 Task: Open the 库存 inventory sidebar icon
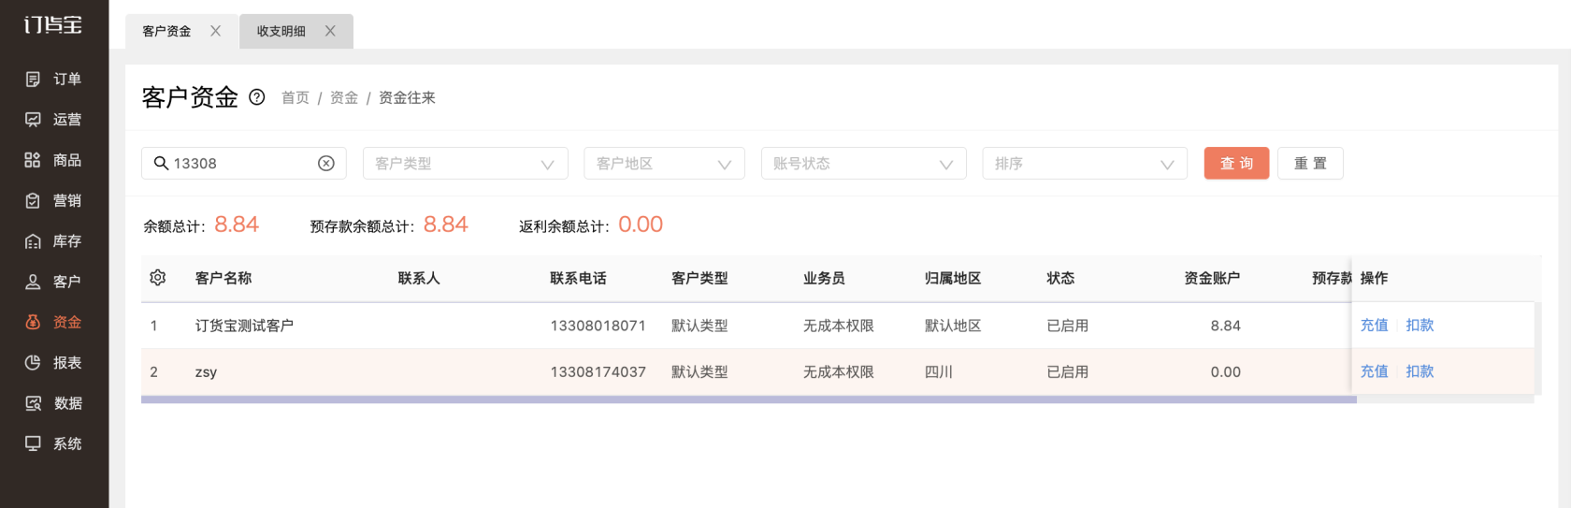click(33, 241)
